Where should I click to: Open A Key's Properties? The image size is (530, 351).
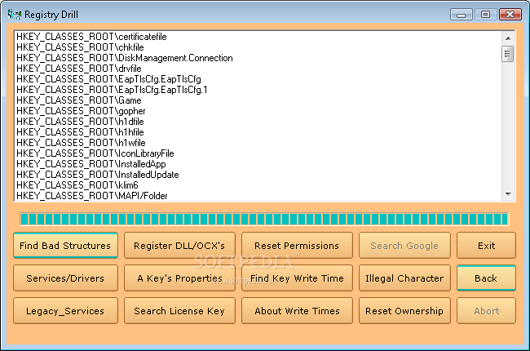pos(179,278)
